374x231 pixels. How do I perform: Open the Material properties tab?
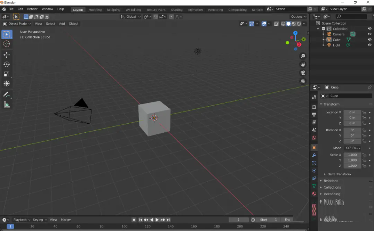(x=314, y=193)
